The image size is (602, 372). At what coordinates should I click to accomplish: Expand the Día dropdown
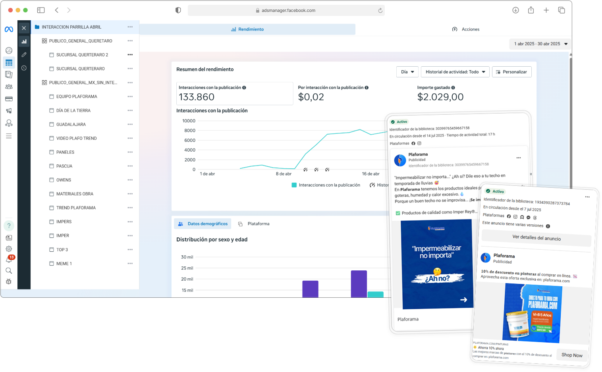[x=407, y=72]
